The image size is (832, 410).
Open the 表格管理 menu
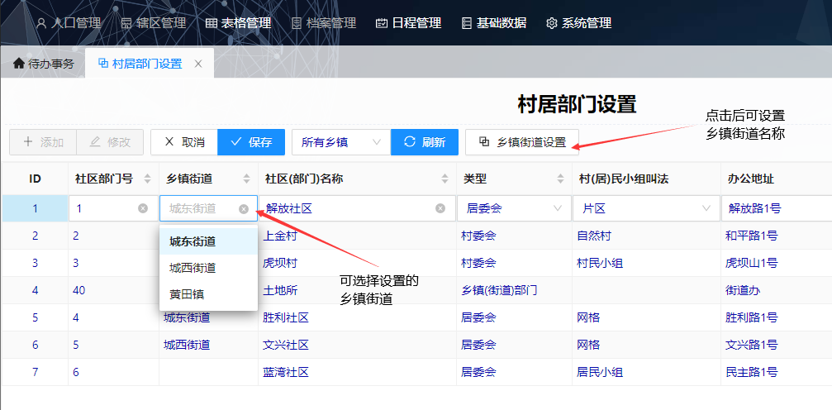click(x=240, y=23)
